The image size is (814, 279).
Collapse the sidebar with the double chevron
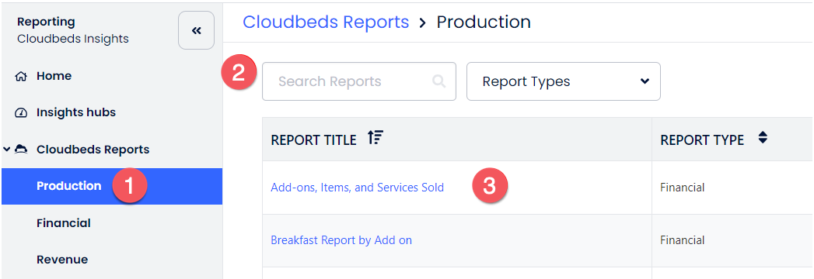pyautogui.click(x=196, y=30)
